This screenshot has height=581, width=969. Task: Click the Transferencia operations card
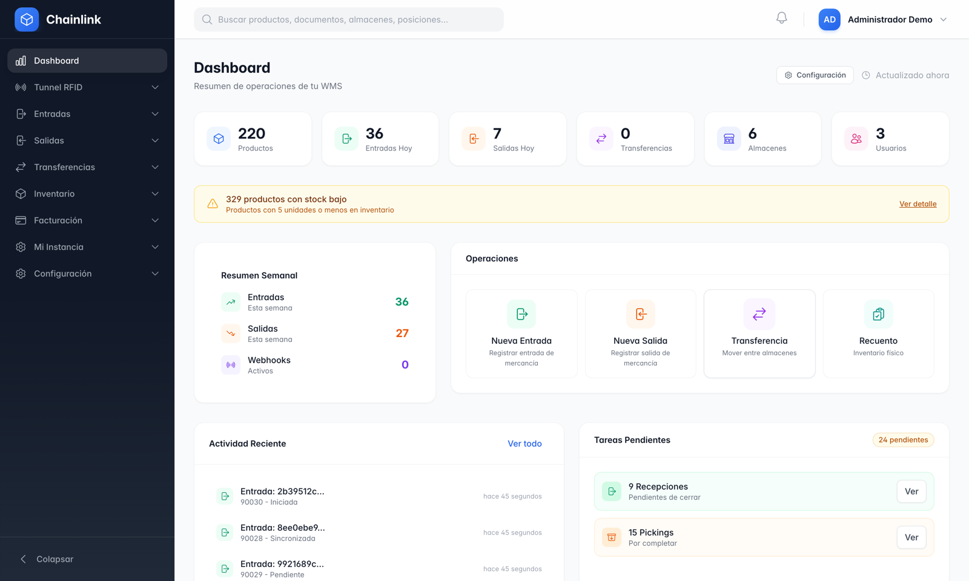[x=759, y=333]
